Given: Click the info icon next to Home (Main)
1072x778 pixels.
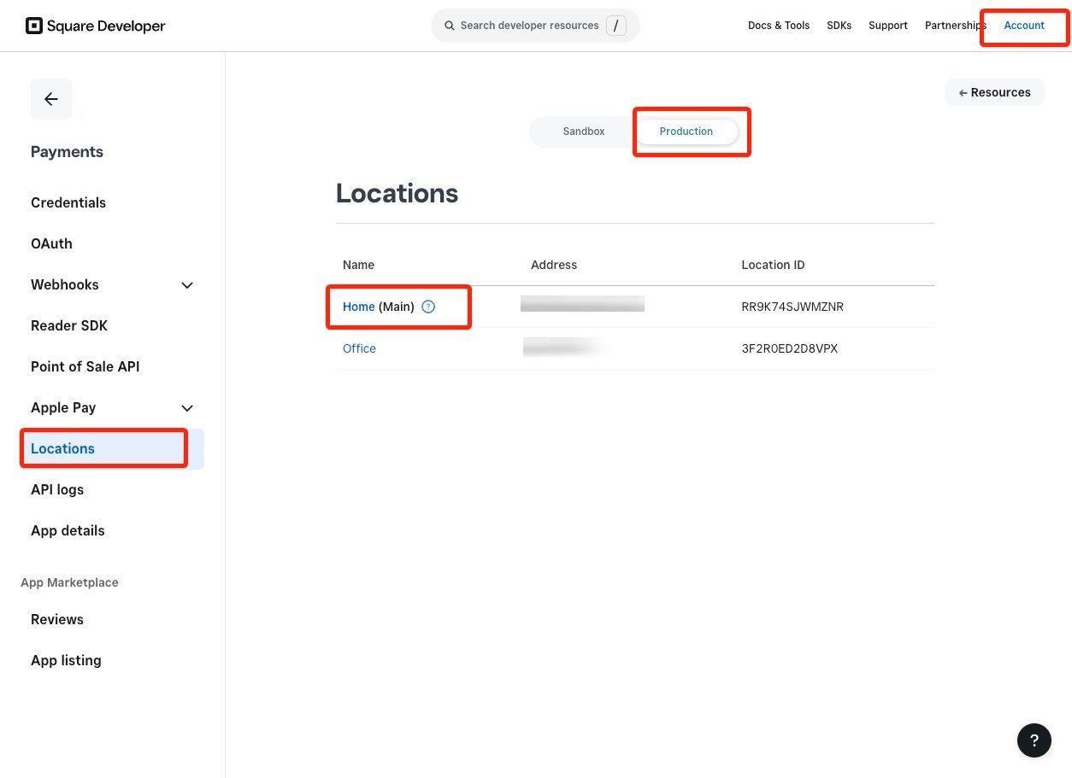Looking at the screenshot, I should point(428,307).
